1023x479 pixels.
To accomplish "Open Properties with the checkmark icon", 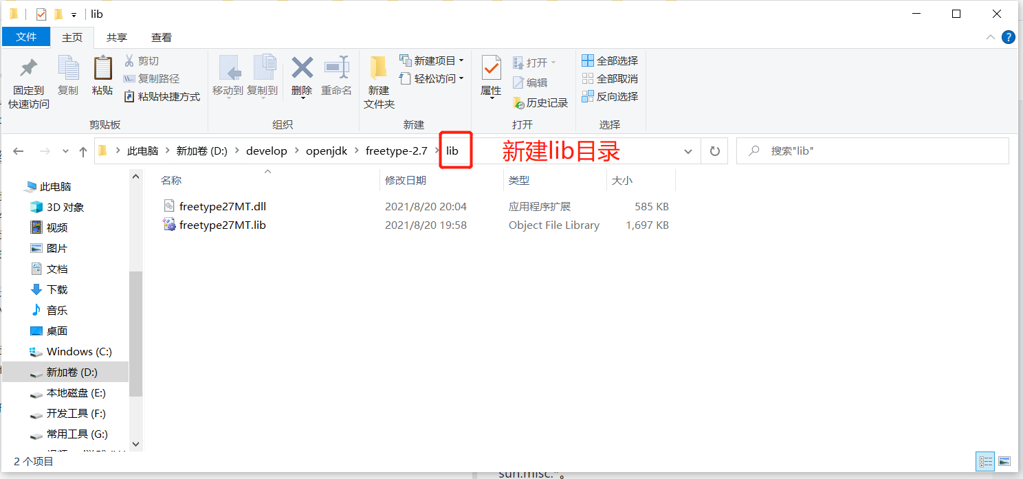I will [x=491, y=69].
